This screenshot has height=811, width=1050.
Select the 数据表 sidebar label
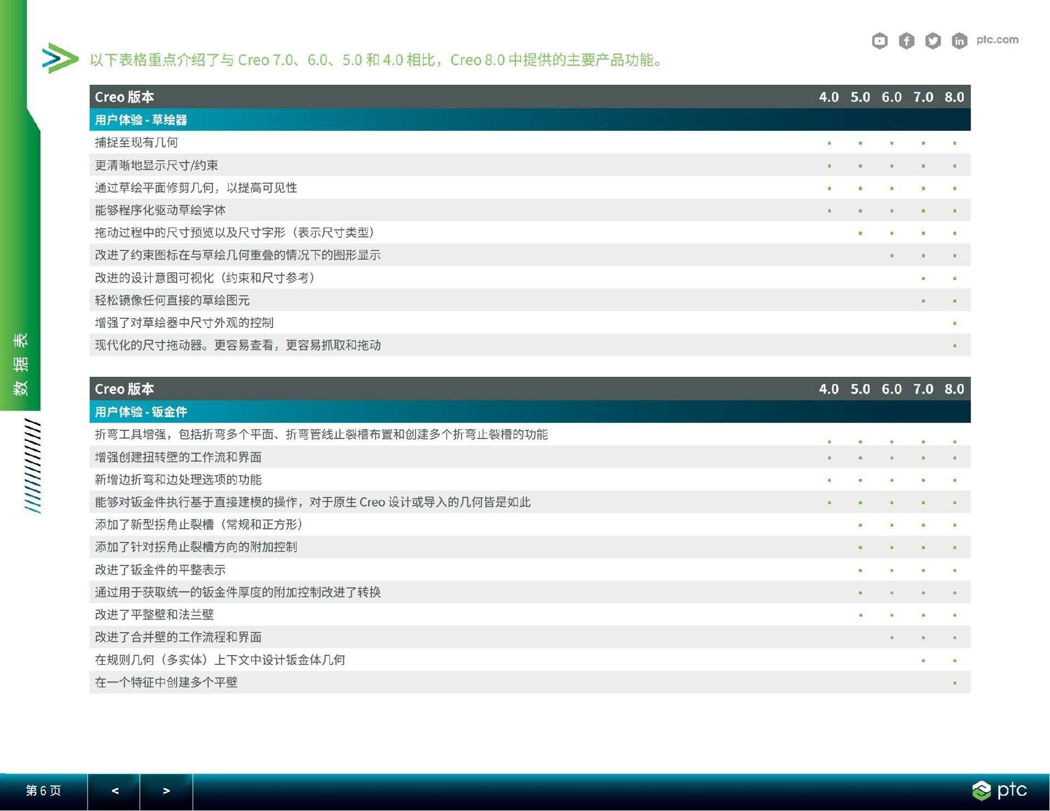(x=20, y=364)
